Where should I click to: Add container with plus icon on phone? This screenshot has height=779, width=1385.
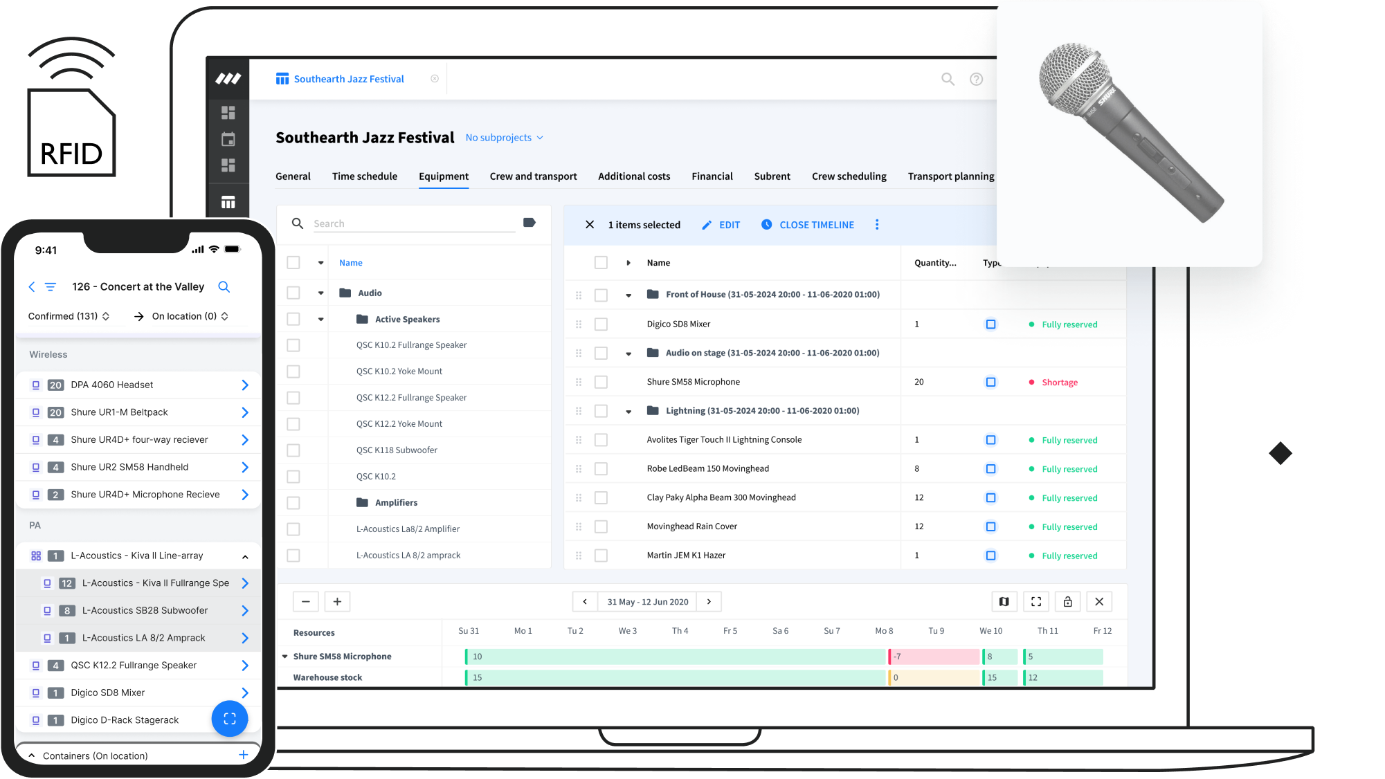pyautogui.click(x=243, y=755)
